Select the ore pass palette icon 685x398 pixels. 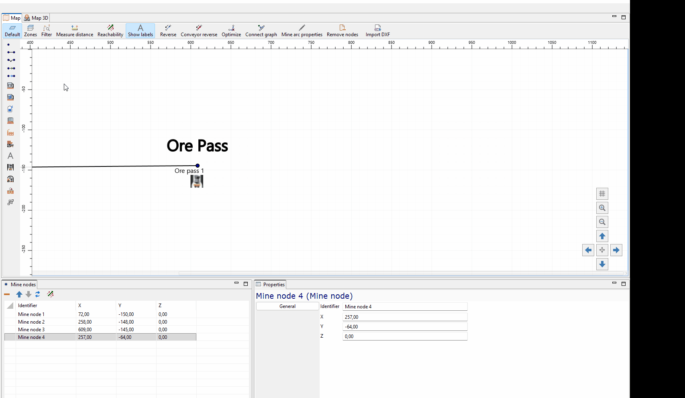10,167
